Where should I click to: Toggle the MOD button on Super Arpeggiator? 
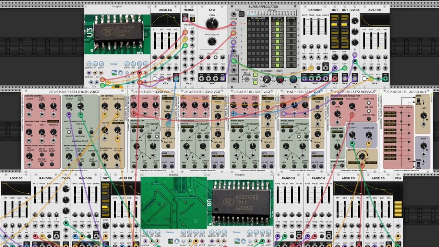(x=255, y=83)
